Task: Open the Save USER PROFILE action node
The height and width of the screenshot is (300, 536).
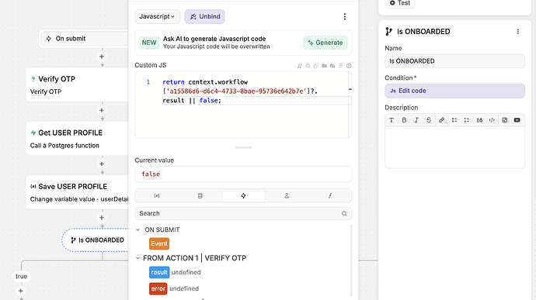Action: click(77, 192)
